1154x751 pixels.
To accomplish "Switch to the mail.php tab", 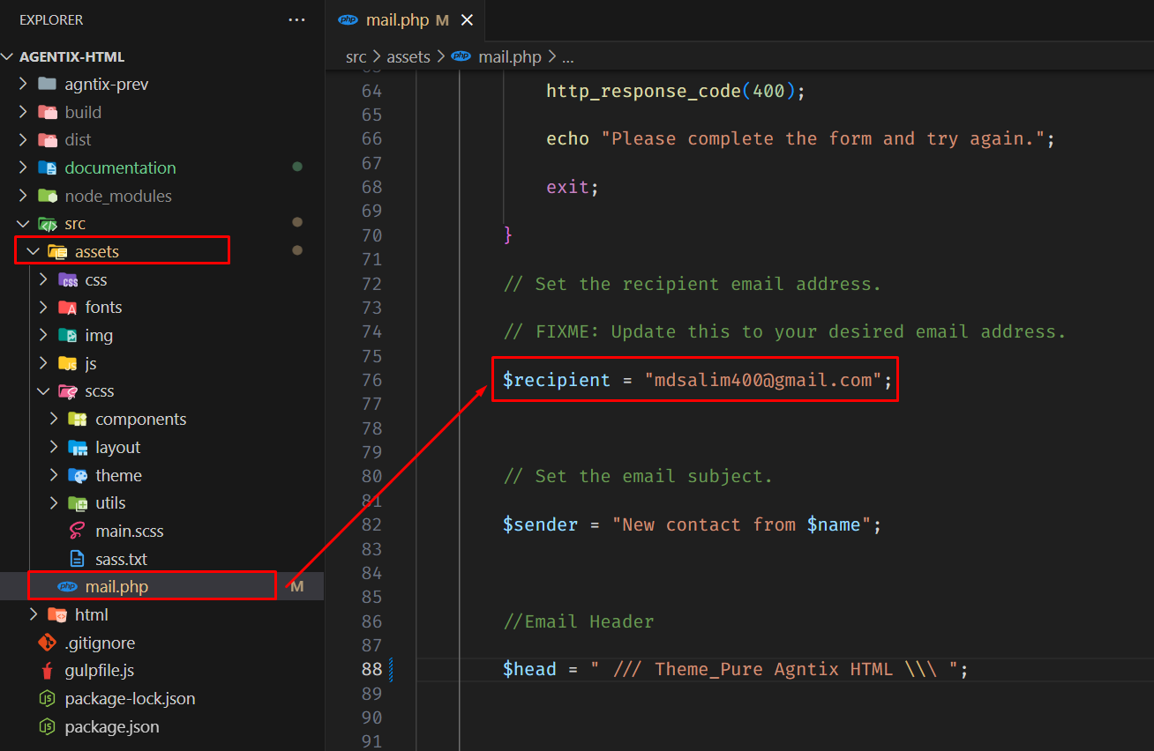I will 394,20.
